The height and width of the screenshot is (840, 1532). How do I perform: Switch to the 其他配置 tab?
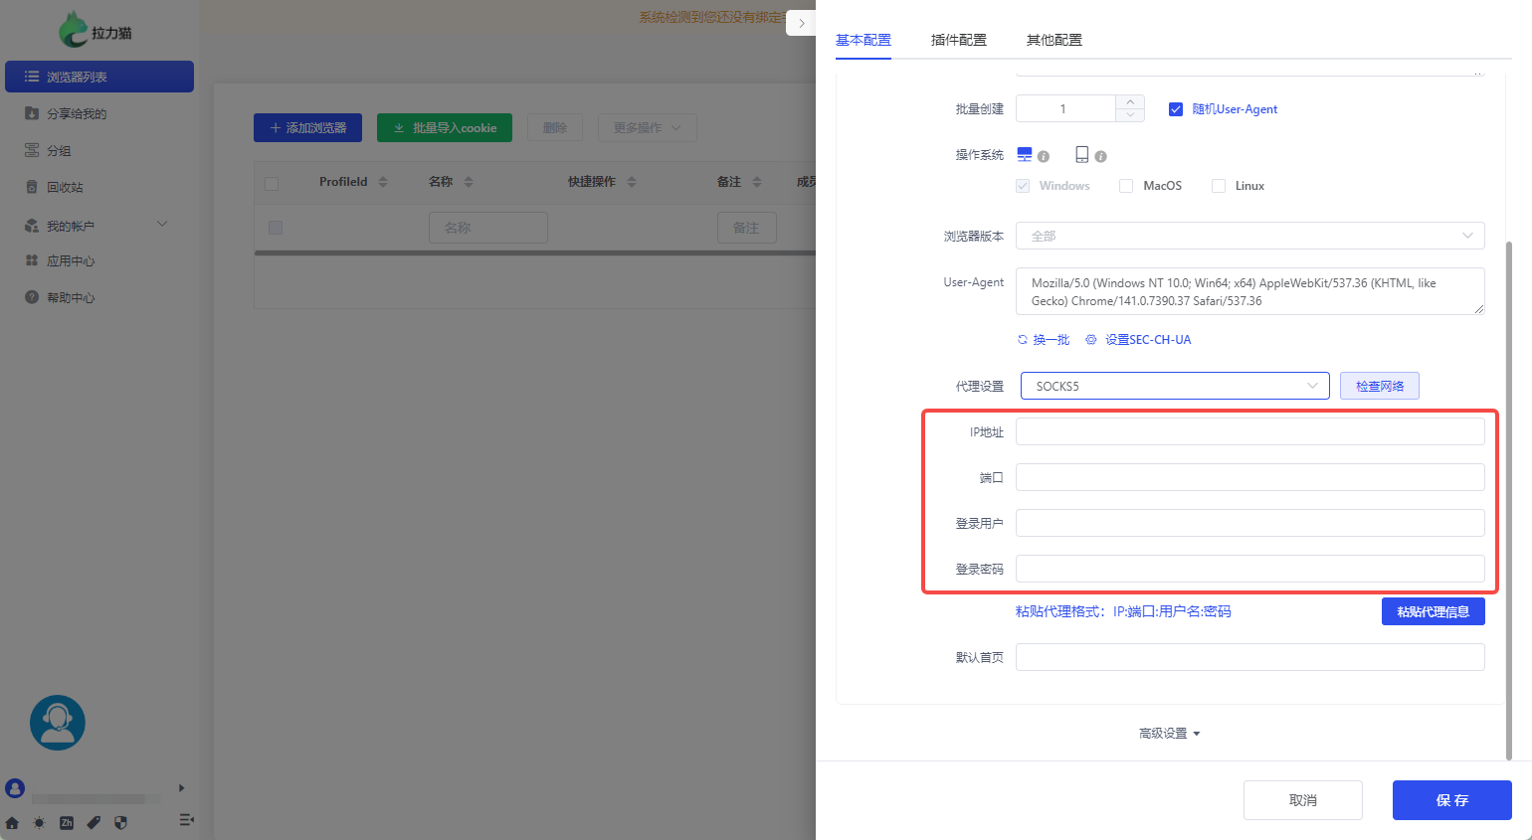pyautogui.click(x=1053, y=40)
